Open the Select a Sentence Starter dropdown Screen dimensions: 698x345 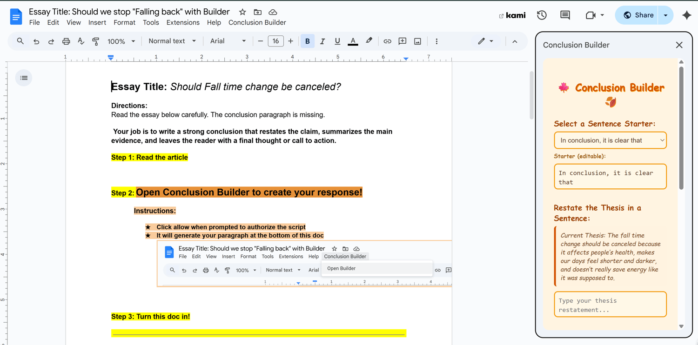click(x=611, y=140)
